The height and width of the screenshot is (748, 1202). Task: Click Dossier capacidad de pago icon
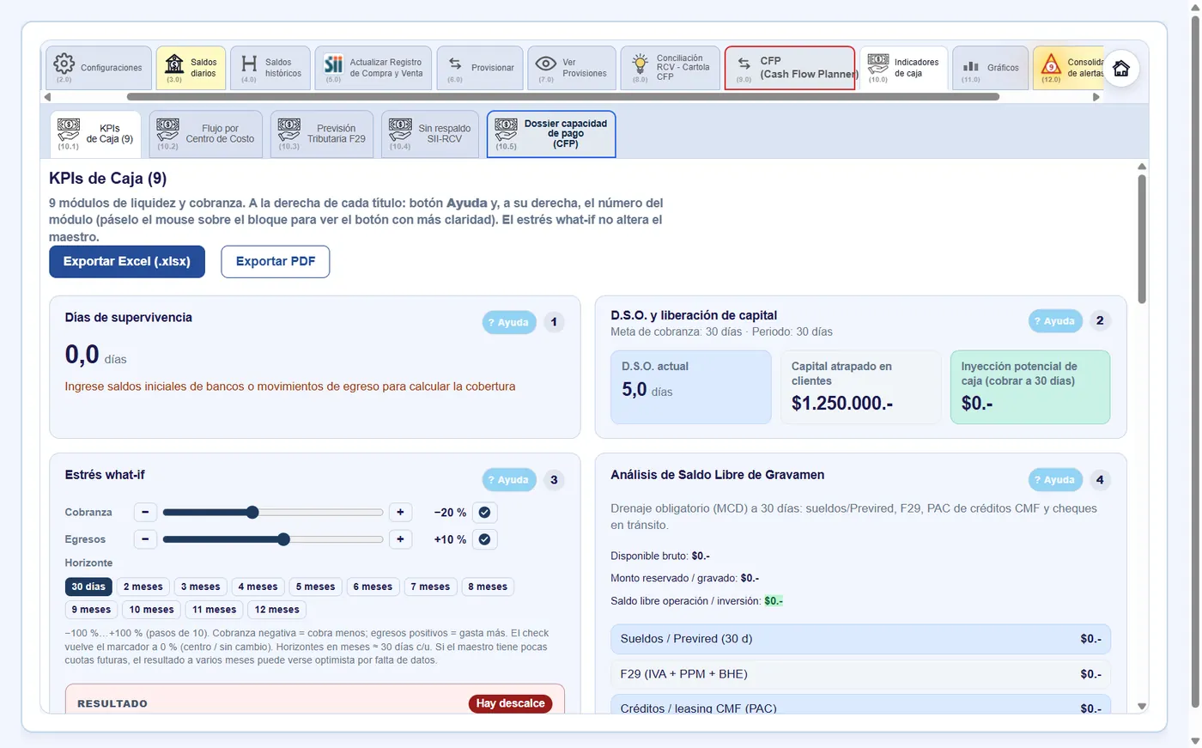507,130
